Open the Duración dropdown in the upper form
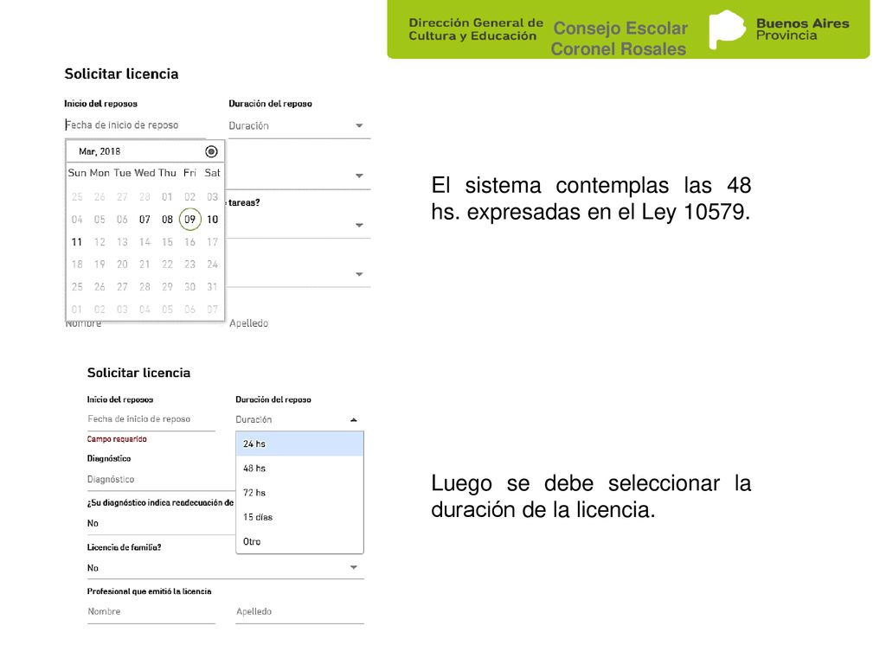 coord(299,126)
